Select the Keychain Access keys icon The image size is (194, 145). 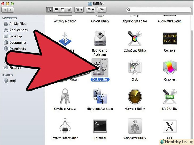[65, 97]
